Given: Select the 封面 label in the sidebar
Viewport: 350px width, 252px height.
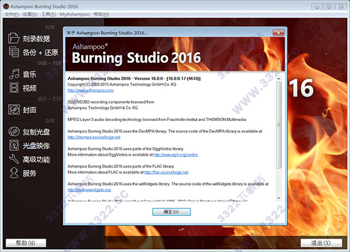Looking at the screenshot, I should [29, 110].
